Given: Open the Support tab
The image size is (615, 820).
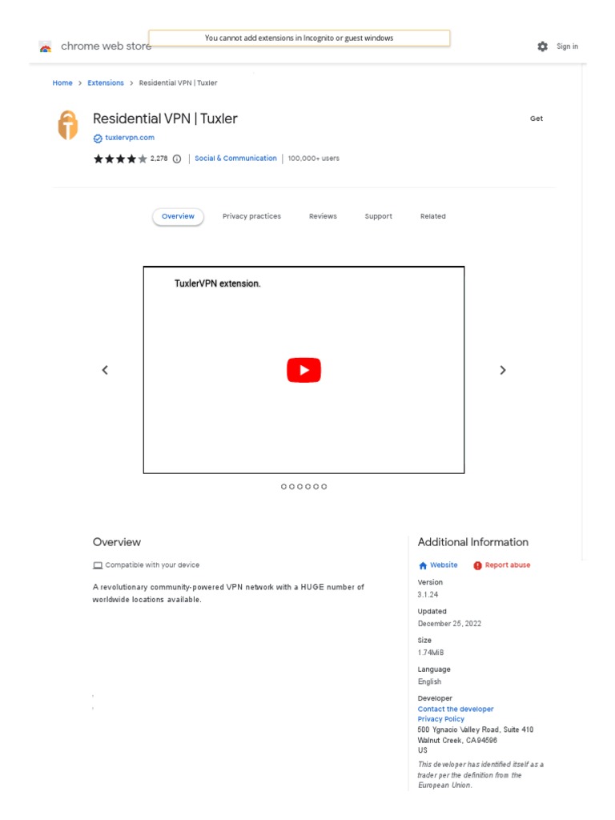Looking at the screenshot, I should click(379, 216).
